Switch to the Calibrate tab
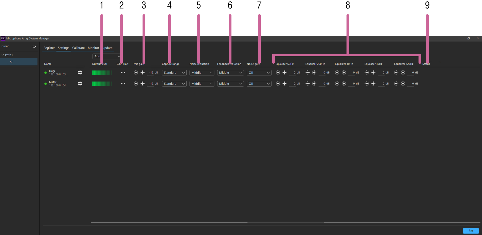The image size is (482, 235). click(x=78, y=48)
